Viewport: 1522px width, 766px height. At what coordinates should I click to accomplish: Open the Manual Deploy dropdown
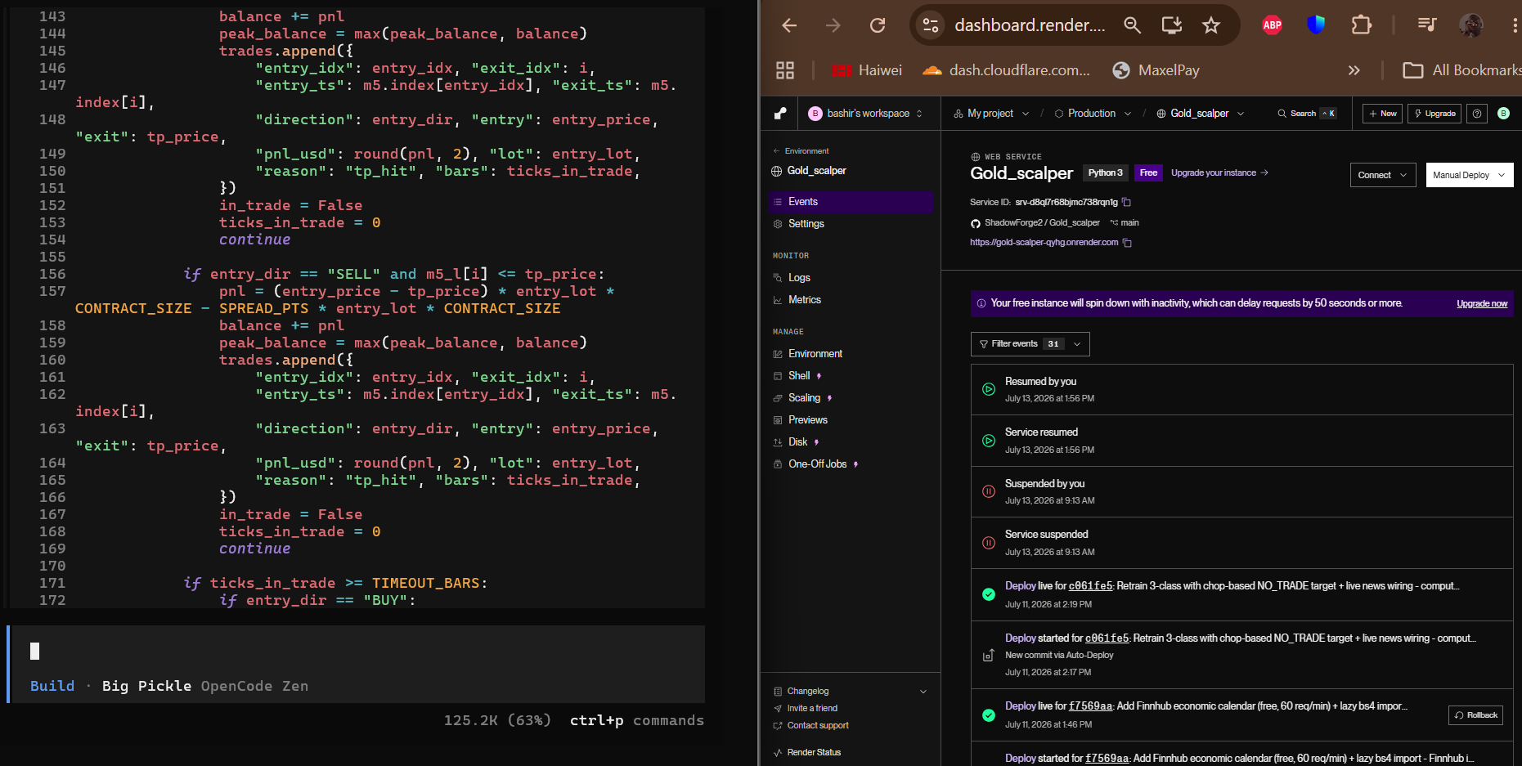[x=1470, y=175]
